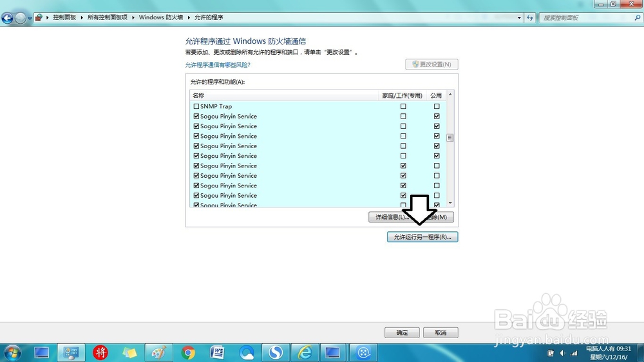Expand the arrow after 所有控制面板项 breadcrumb

pyautogui.click(x=133, y=17)
